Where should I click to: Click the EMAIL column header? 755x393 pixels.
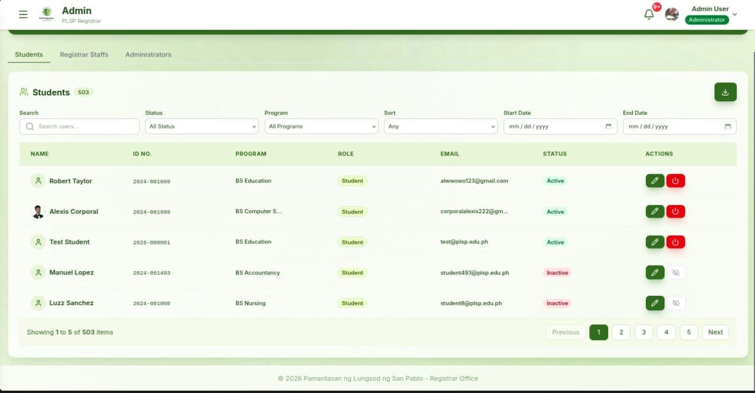(x=450, y=154)
